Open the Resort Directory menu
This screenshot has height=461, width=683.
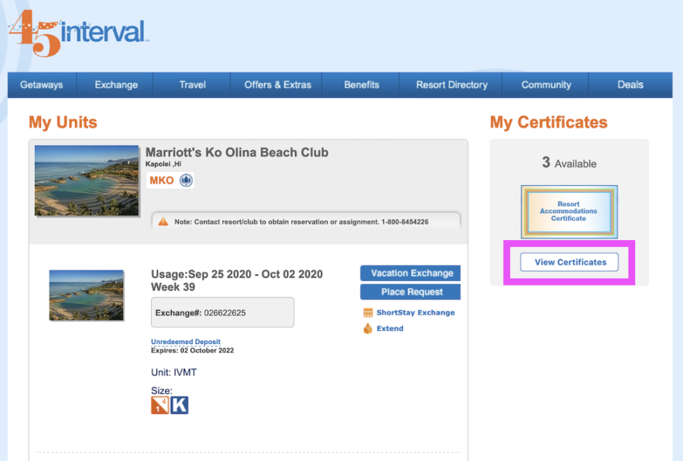pos(452,85)
